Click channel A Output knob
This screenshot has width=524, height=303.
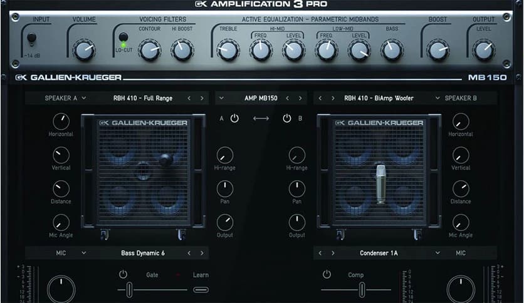pos(225,223)
